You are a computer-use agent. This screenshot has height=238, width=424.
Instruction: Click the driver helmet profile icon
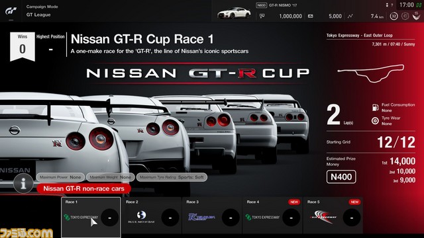tap(416, 16)
